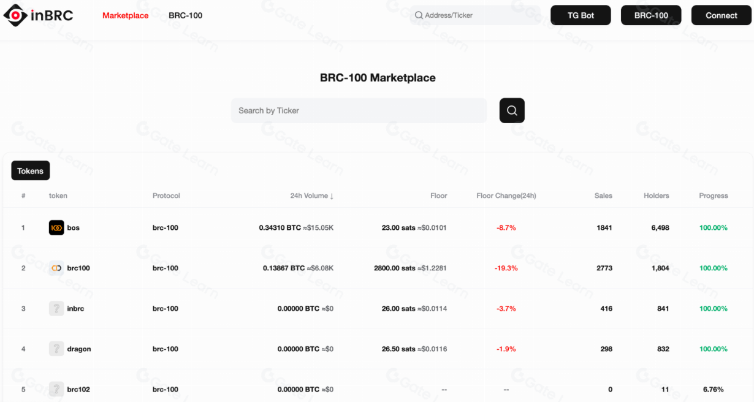Click the inbrc placeholder token icon
Screen dimensions: 754x402
click(x=56, y=309)
